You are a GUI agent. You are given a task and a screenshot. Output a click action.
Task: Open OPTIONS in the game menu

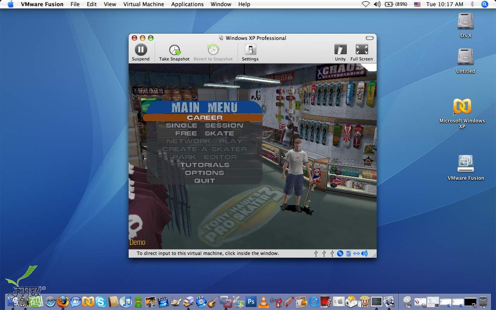[204, 172]
